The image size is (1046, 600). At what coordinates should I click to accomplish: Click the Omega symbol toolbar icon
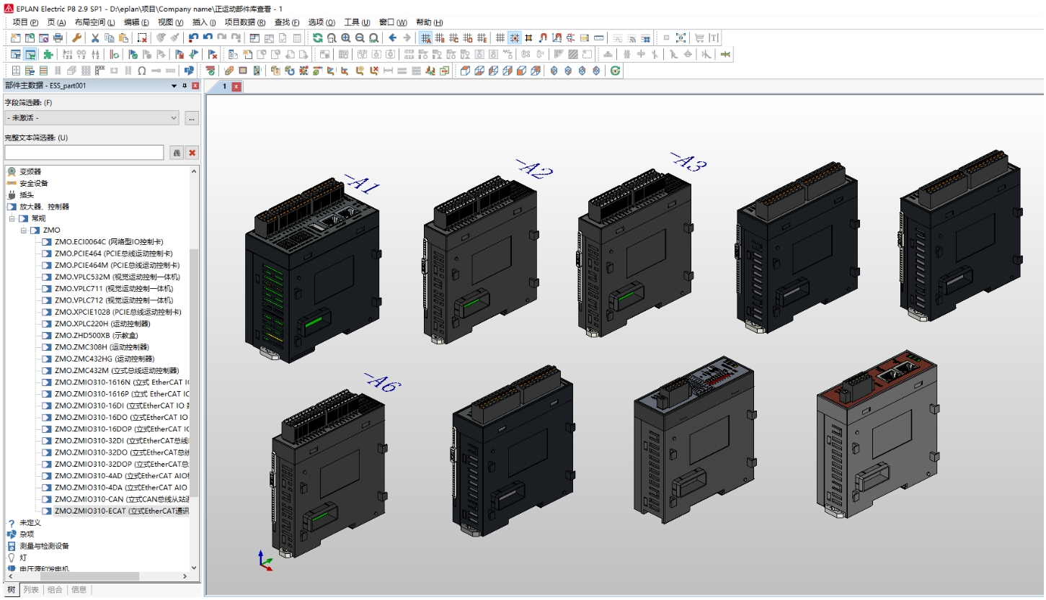[x=142, y=71]
